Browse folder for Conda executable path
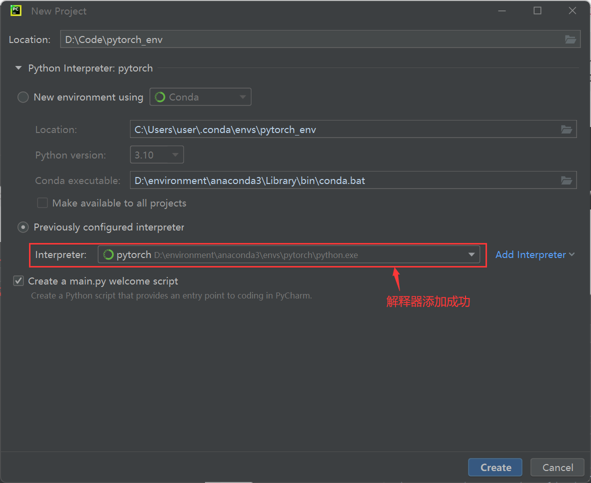This screenshot has width=591, height=483. click(x=566, y=180)
